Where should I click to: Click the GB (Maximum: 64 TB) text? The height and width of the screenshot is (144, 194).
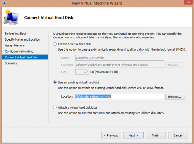click(x=104, y=72)
